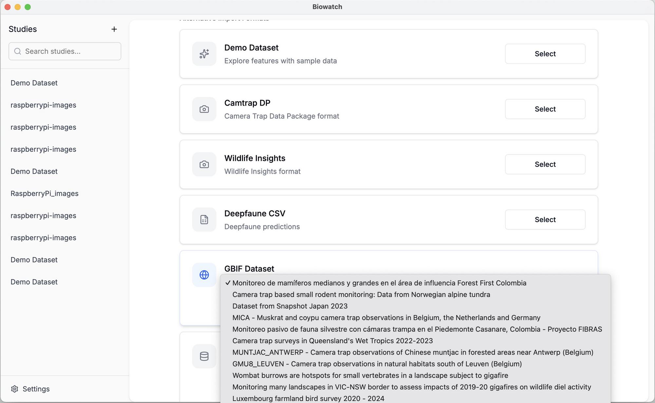
Task: Click the Wildlife Insights camera icon
Action: tap(204, 164)
